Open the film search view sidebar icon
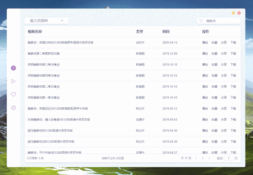Screen dimensions: 253x175 click(13, 68)
